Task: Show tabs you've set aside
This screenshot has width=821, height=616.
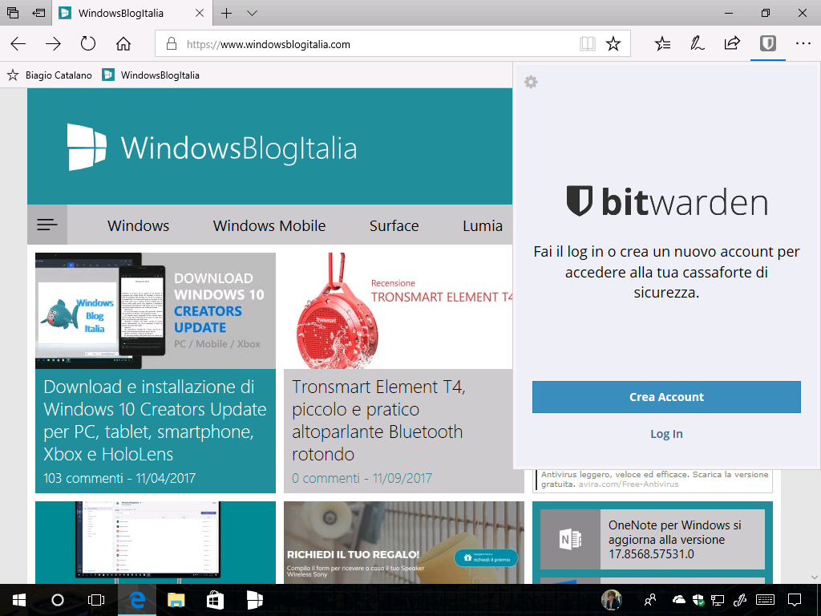Action: click(13, 13)
